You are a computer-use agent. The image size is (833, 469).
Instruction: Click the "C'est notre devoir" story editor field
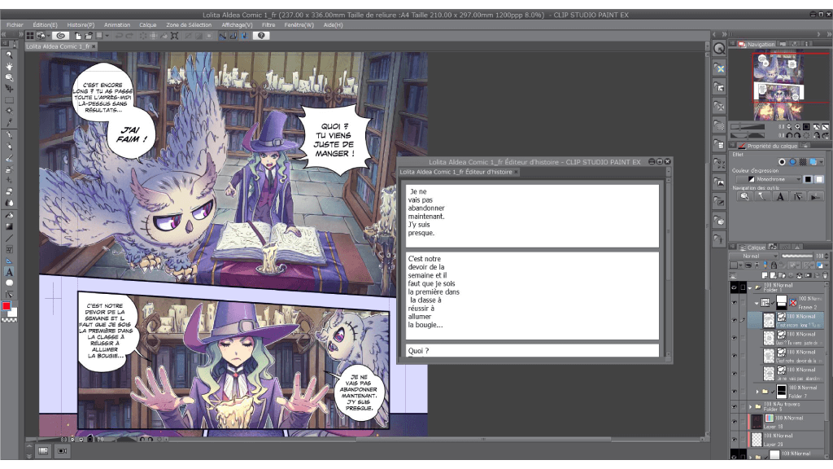[x=532, y=296]
